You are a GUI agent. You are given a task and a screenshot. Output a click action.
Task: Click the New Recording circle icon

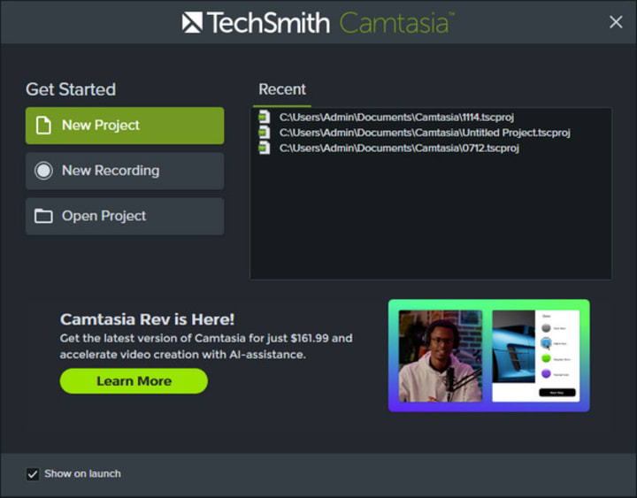[43, 171]
